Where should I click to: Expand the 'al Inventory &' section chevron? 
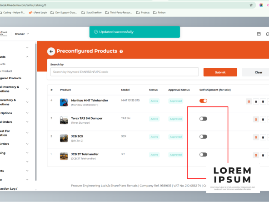tap(27, 89)
